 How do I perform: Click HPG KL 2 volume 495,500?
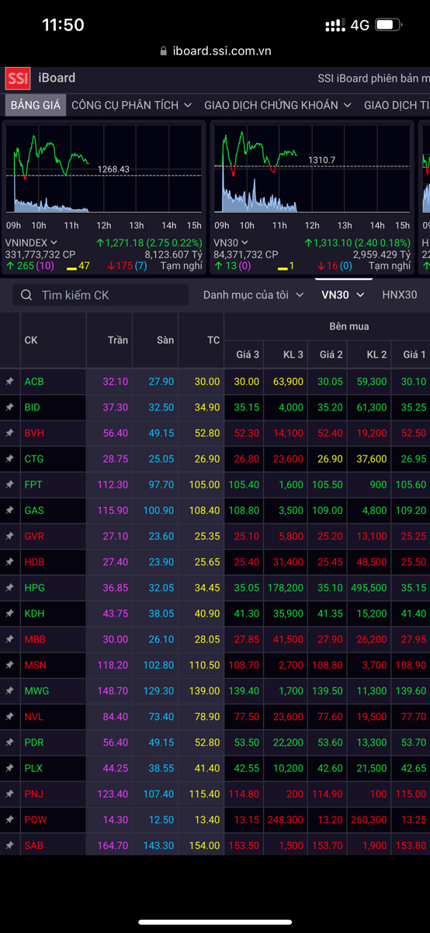click(369, 588)
